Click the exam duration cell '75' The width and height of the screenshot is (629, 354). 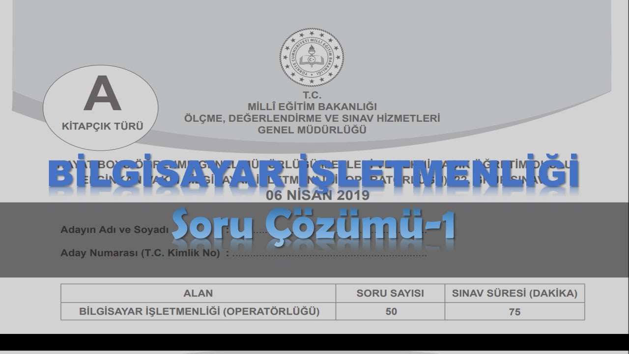click(515, 312)
